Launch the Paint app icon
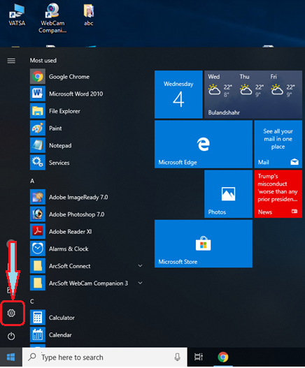 tap(38, 128)
